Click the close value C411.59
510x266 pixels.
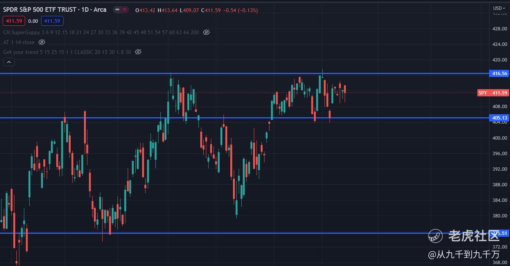[x=211, y=10]
